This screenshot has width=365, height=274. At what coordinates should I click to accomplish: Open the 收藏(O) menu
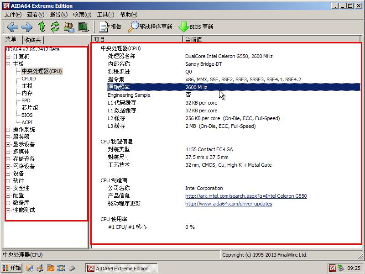82,15
